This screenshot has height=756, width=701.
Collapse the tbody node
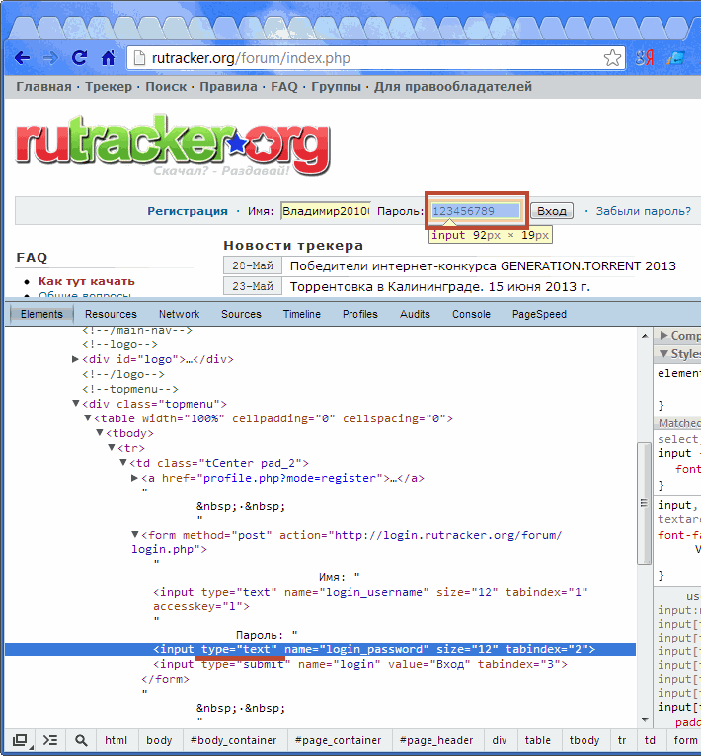click(x=99, y=433)
